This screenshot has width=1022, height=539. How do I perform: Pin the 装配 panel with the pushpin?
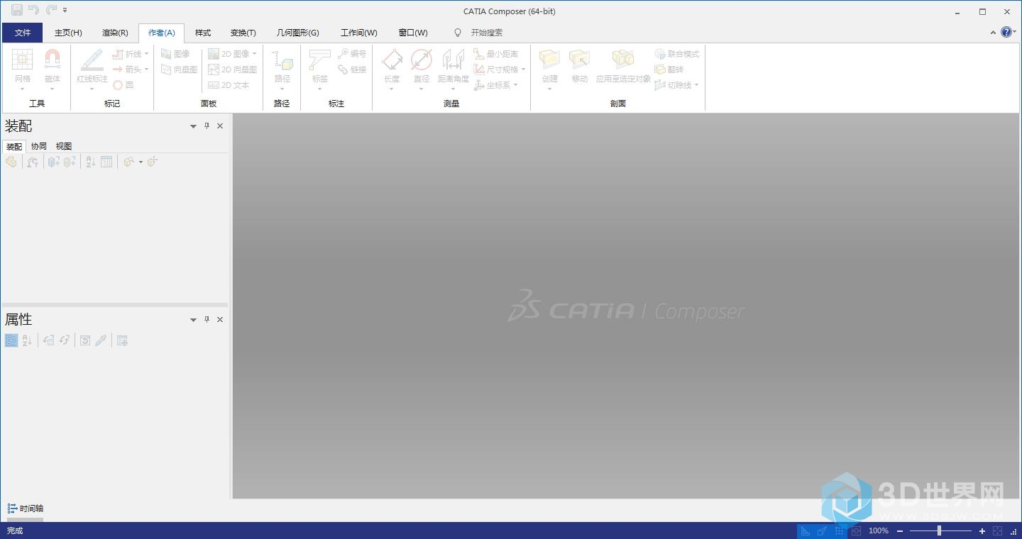(207, 126)
